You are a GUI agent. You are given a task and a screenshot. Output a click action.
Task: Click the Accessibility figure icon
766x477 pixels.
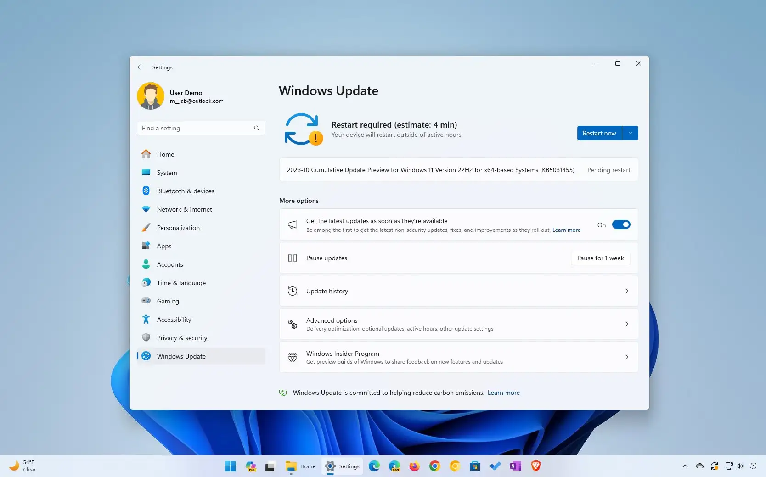click(x=146, y=319)
